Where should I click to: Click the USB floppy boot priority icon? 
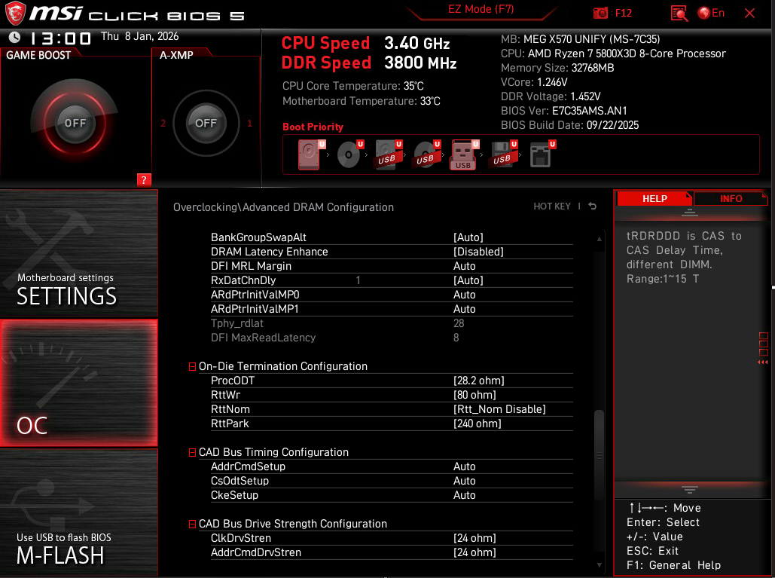(503, 154)
